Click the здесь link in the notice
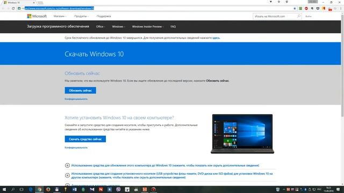Screen dimensions: 344x193 216,38
